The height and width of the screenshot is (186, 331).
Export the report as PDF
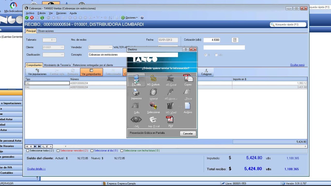170,122
